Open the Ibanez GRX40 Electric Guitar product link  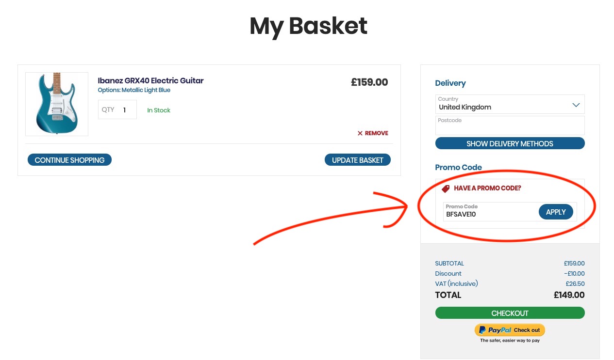click(150, 80)
